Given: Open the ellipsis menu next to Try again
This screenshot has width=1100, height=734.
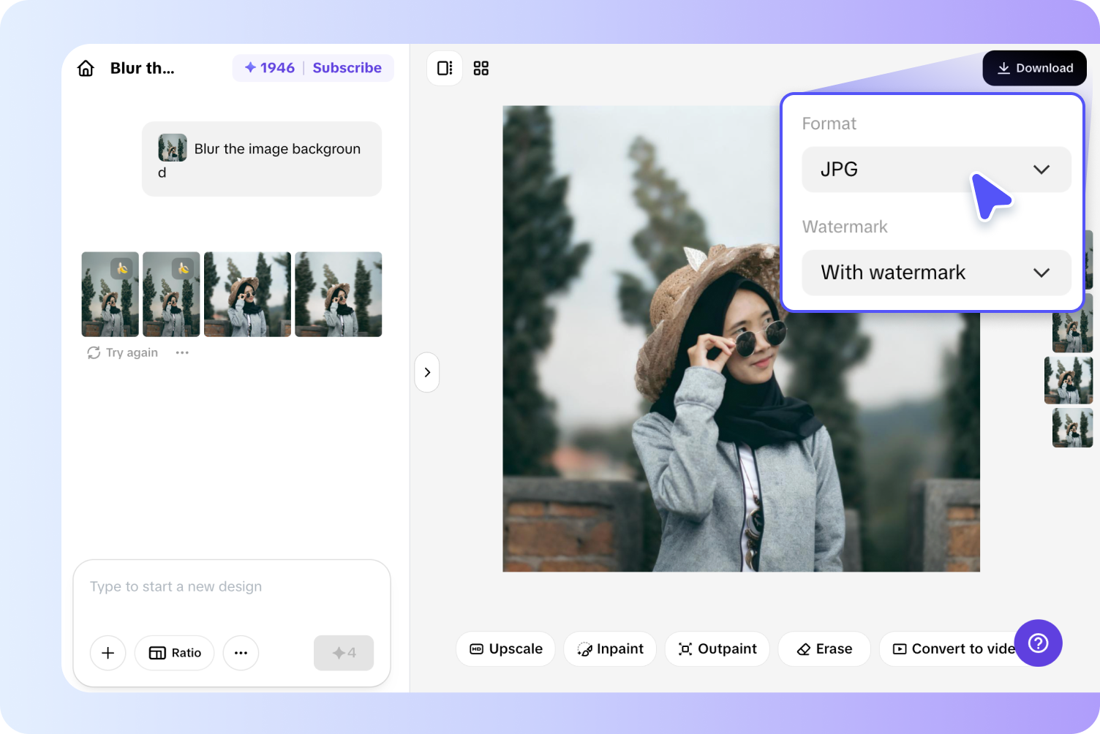Looking at the screenshot, I should pyautogui.click(x=182, y=352).
